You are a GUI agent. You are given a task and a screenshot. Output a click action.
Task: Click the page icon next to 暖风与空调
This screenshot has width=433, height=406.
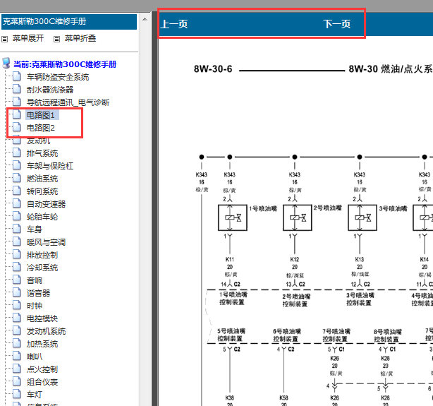[x=17, y=241]
